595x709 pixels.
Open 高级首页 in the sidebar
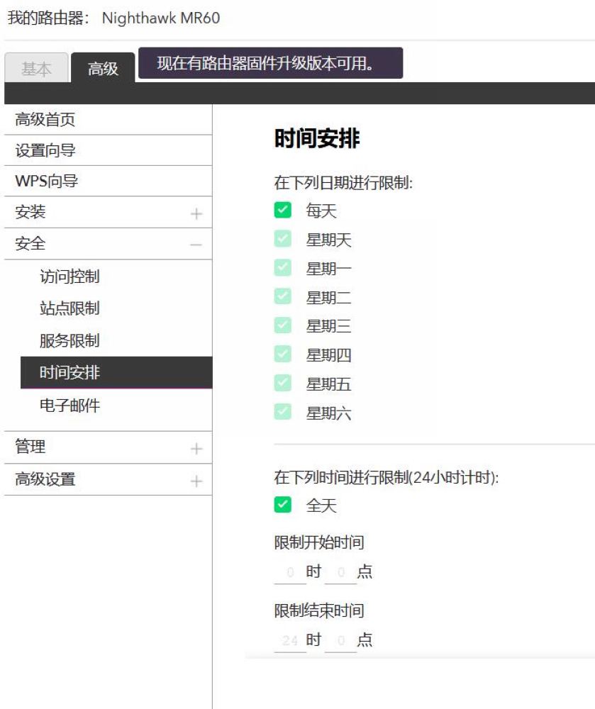click(45, 120)
